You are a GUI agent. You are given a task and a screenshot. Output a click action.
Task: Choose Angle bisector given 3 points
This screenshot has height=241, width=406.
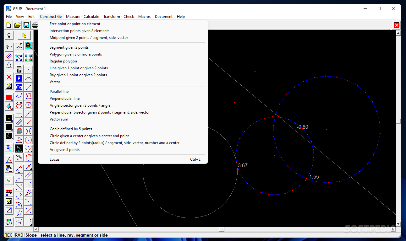pyautogui.click(x=123, y=105)
